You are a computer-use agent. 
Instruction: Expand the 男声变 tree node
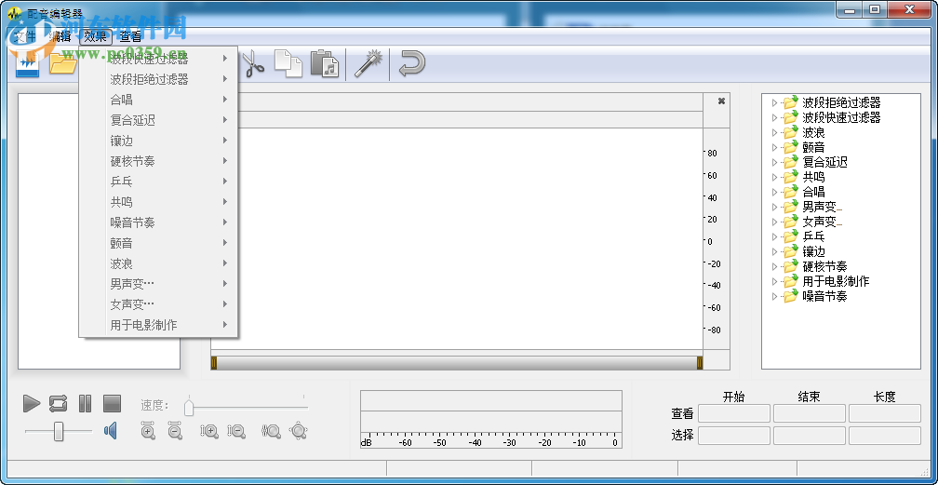tap(775, 208)
